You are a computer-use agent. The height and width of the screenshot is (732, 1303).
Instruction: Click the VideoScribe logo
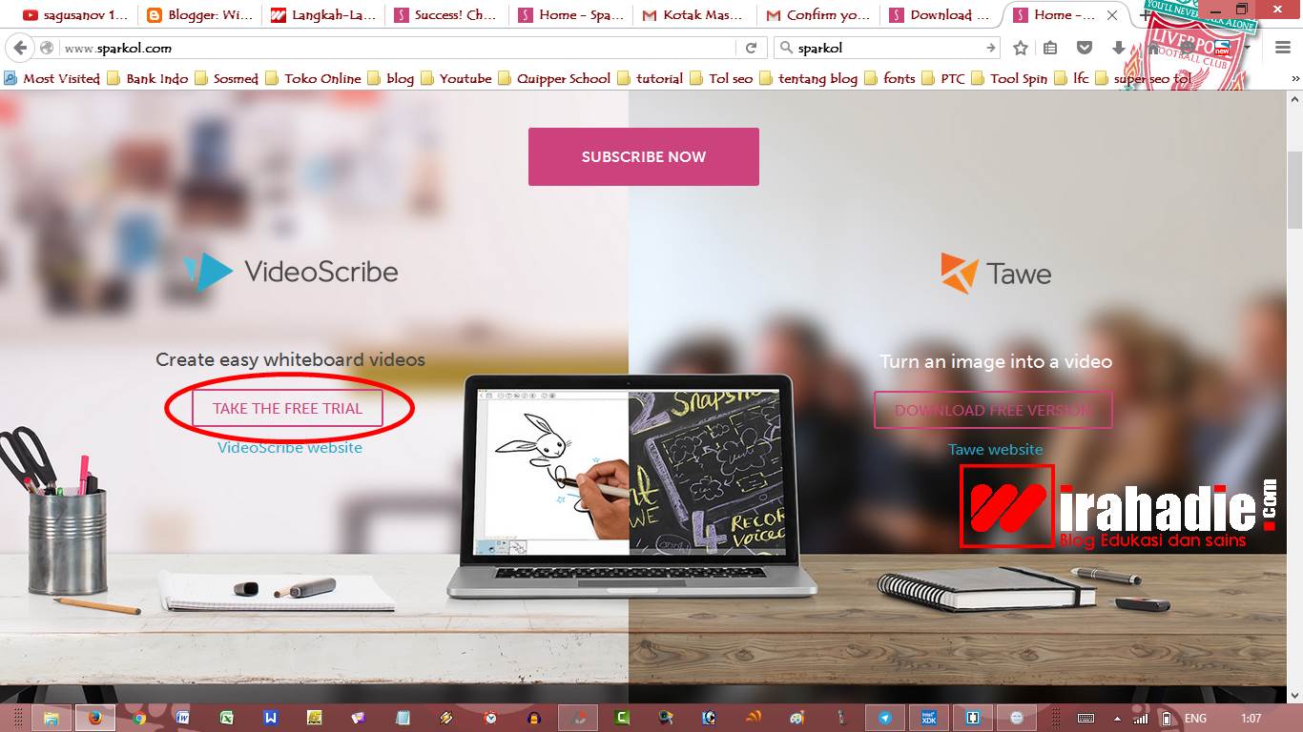(x=291, y=272)
